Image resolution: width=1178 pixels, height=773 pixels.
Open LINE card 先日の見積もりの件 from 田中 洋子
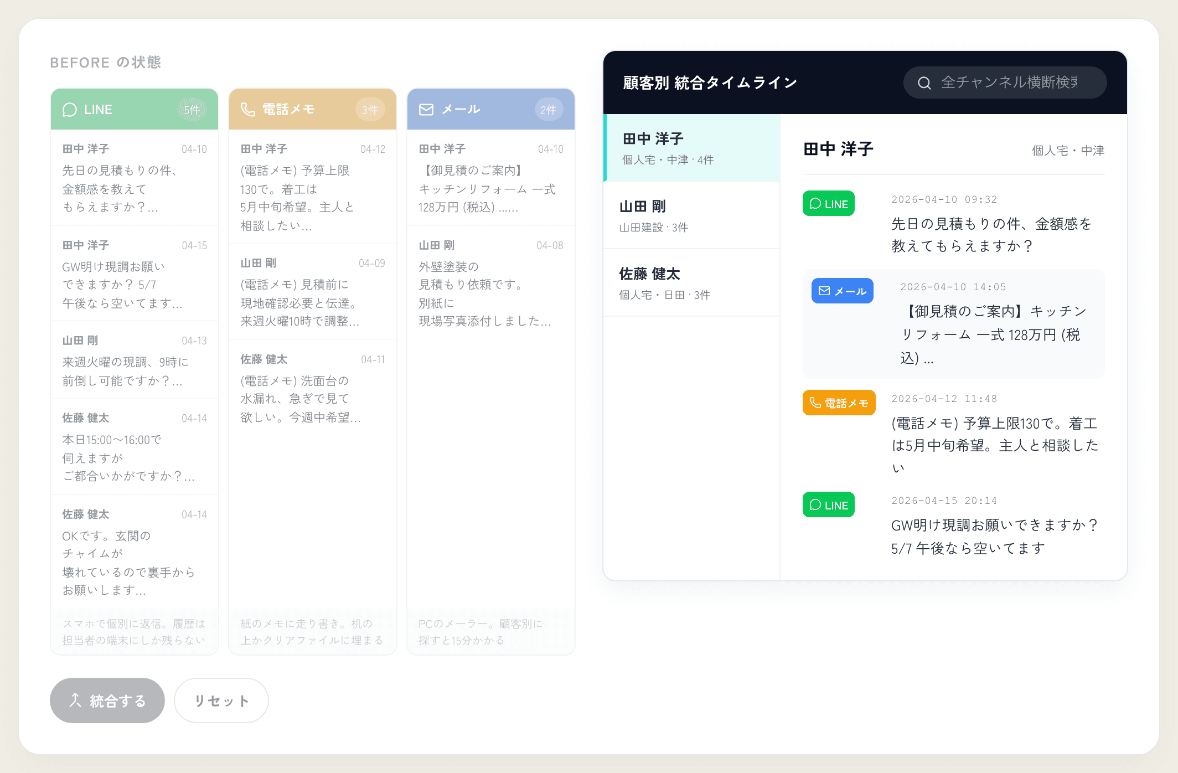135,178
